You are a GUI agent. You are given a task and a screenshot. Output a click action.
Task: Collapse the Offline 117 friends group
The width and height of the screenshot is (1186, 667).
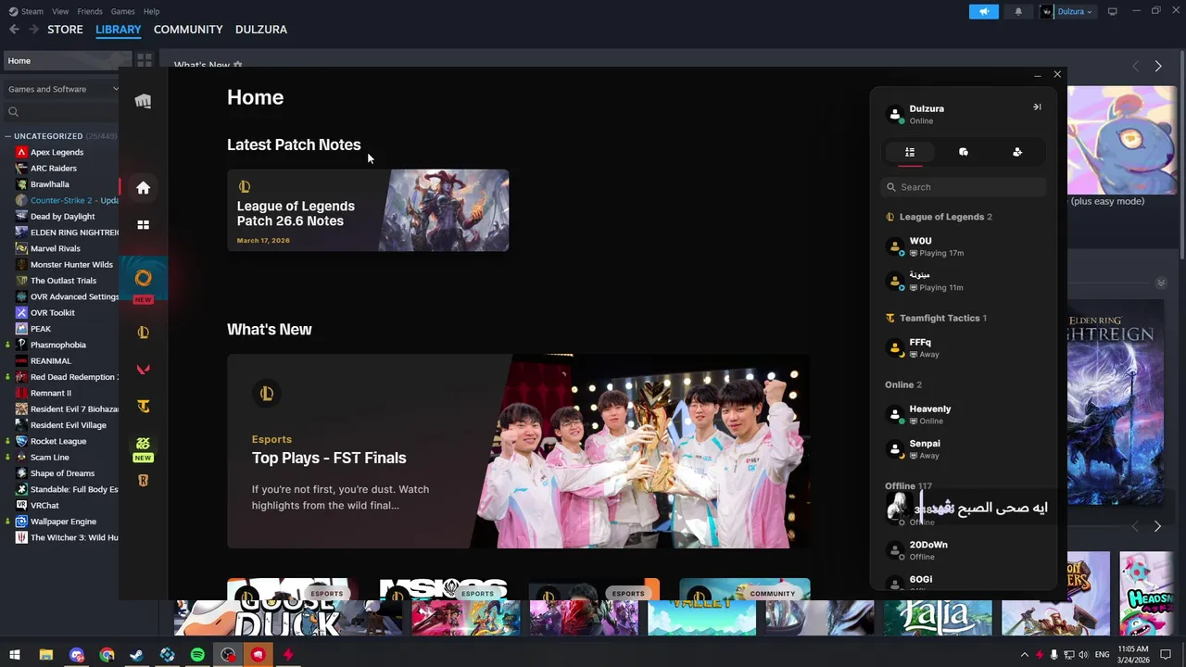click(x=908, y=485)
